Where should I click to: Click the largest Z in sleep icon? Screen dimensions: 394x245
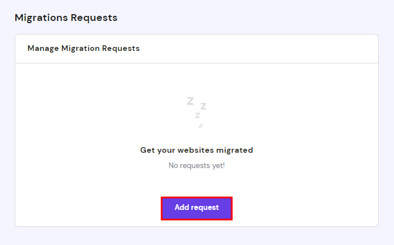coord(190,101)
